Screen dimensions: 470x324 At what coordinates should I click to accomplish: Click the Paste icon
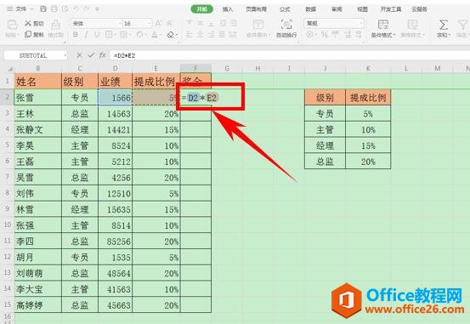tap(12, 25)
